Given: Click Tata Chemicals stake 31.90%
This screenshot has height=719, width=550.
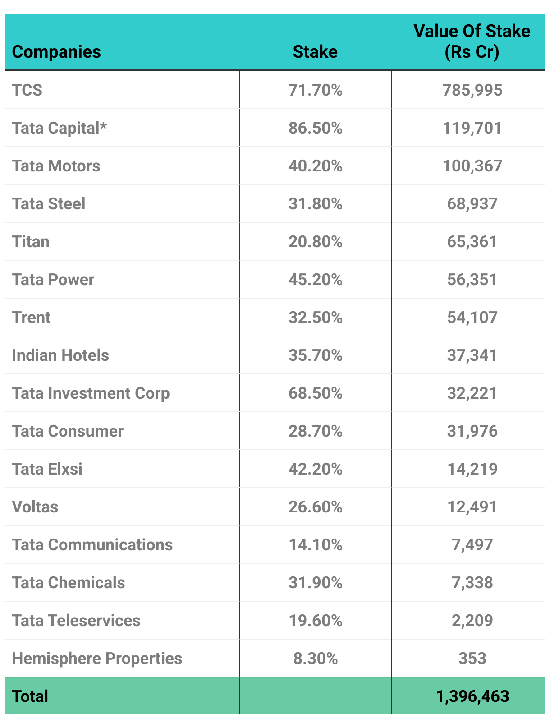Looking at the screenshot, I should pos(315,583).
